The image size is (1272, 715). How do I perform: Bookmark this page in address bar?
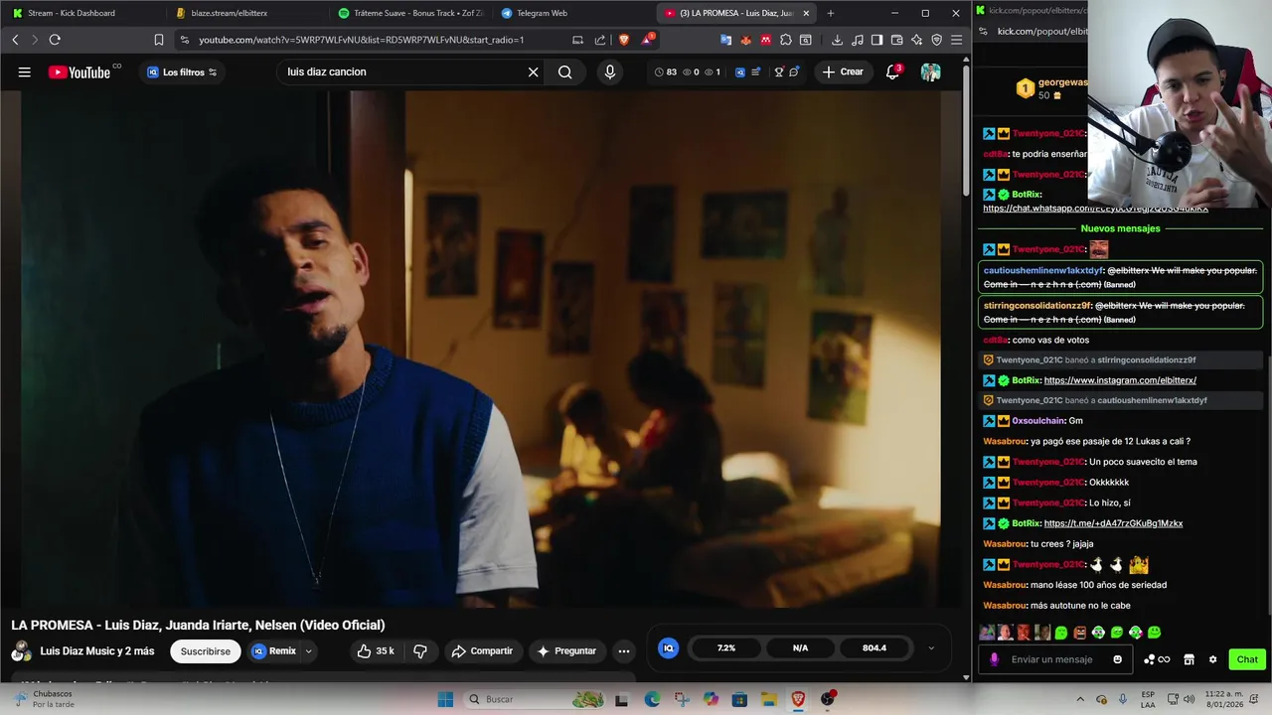(x=159, y=40)
